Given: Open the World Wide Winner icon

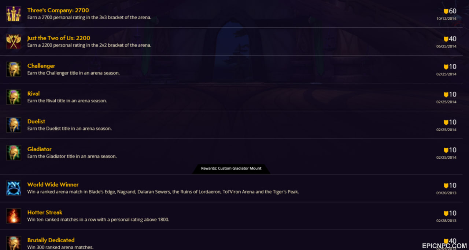Looking at the screenshot, I should click(14, 188).
